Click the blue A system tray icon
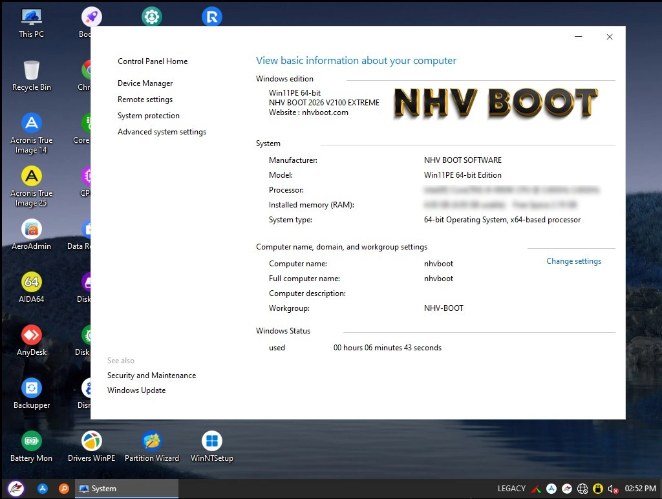Screen dimensions: 662x499 551,489
